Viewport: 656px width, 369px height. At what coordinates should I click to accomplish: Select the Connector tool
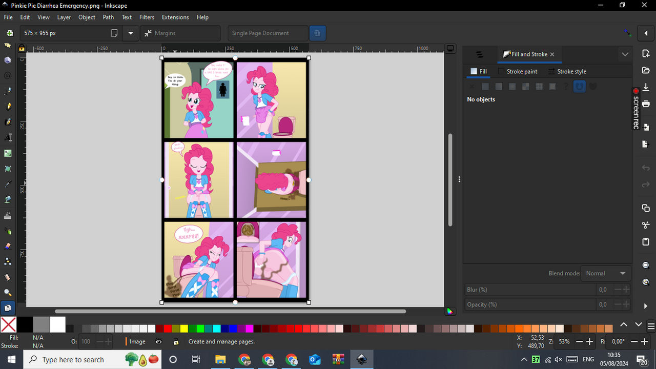pyautogui.click(x=8, y=261)
